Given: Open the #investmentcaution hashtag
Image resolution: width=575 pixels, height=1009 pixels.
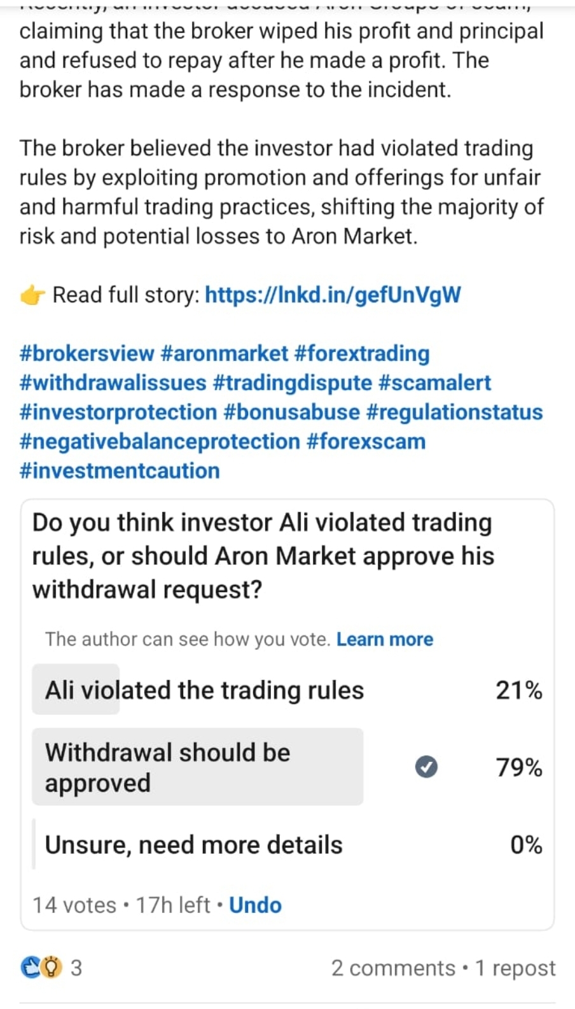Looking at the screenshot, I should pyautogui.click(x=120, y=470).
